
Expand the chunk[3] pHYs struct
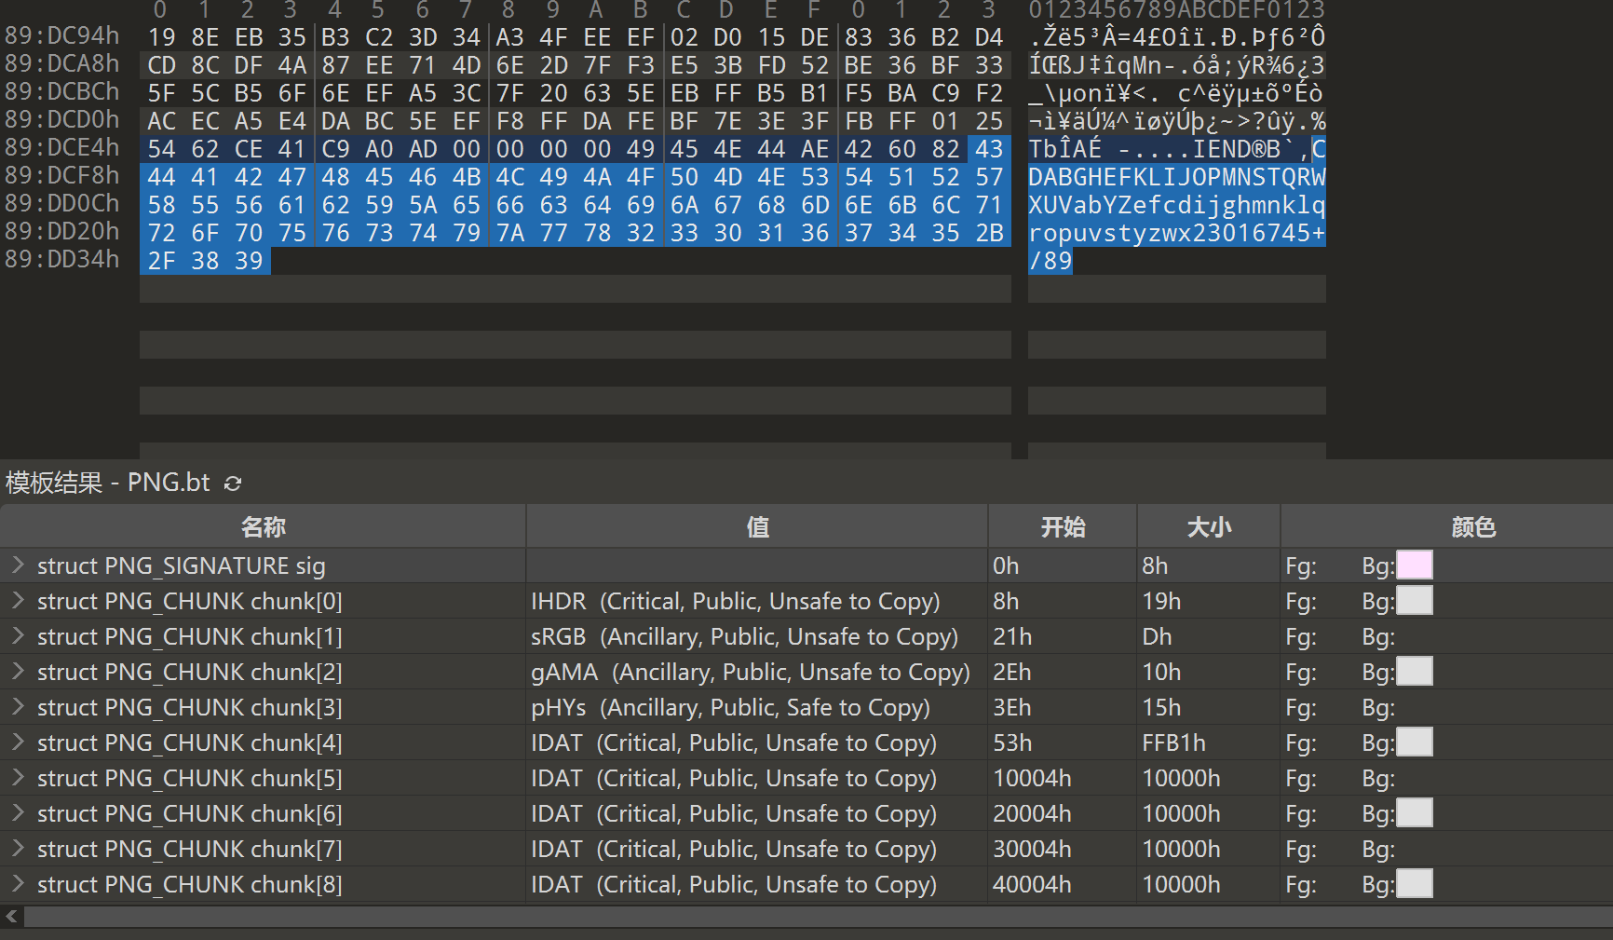[x=18, y=706]
